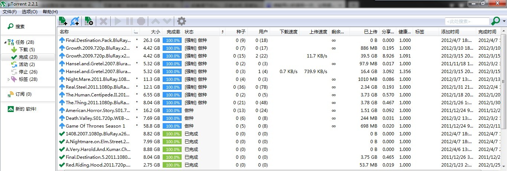Click the 739.9 KB/s upload speed cell
The width and height of the screenshot is (507, 171).
point(316,71)
